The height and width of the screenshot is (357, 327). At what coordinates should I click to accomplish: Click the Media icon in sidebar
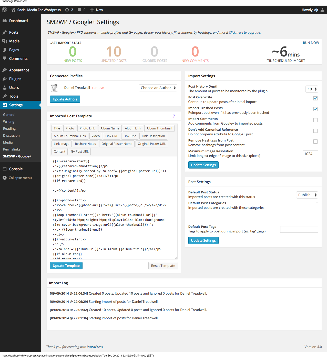5,41
